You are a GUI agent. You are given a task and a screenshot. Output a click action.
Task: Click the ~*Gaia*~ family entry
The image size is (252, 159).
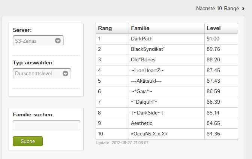(141, 91)
